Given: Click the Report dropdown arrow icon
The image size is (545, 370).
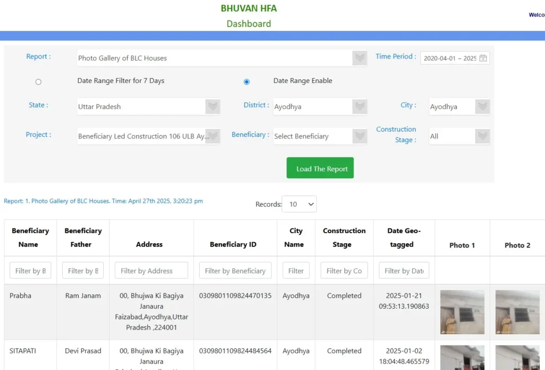Looking at the screenshot, I should click(x=360, y=58).
